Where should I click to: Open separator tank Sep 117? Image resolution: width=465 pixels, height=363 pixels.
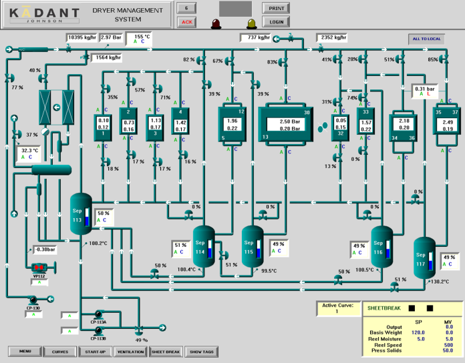423,256
